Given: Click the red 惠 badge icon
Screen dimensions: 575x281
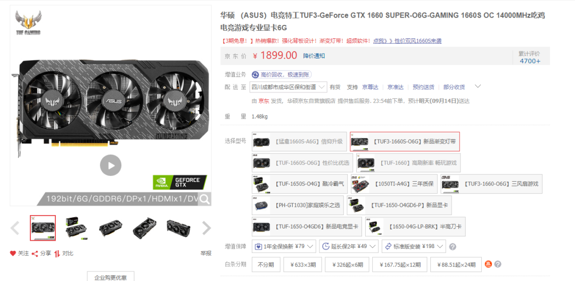Looking at the screenshot, I should pyautogui.click(x=488, y=264).
